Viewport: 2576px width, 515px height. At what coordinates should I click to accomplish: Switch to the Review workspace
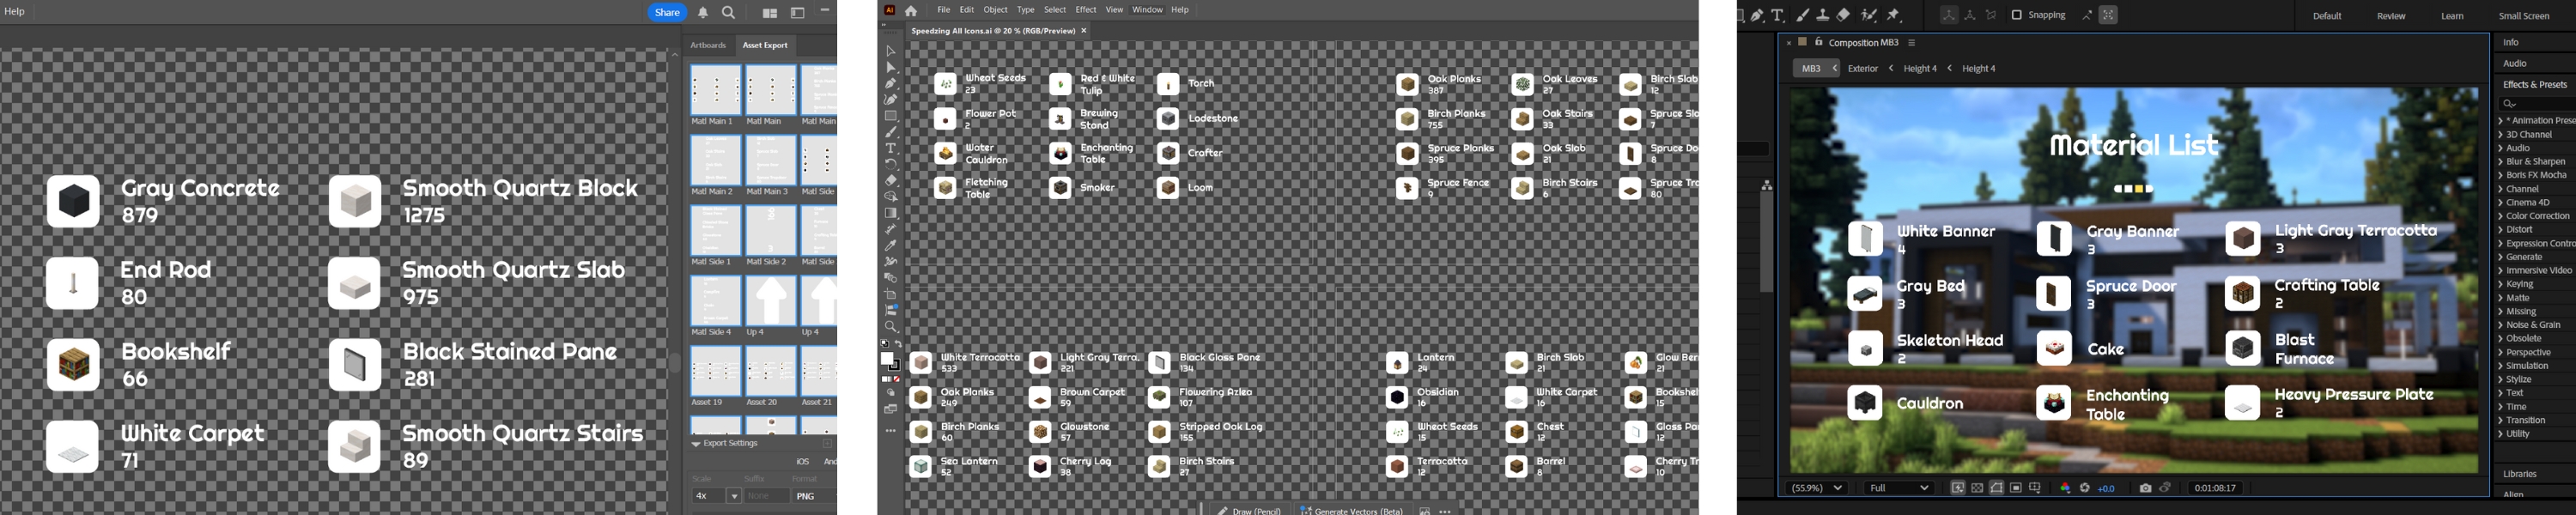click(2391, 16)
